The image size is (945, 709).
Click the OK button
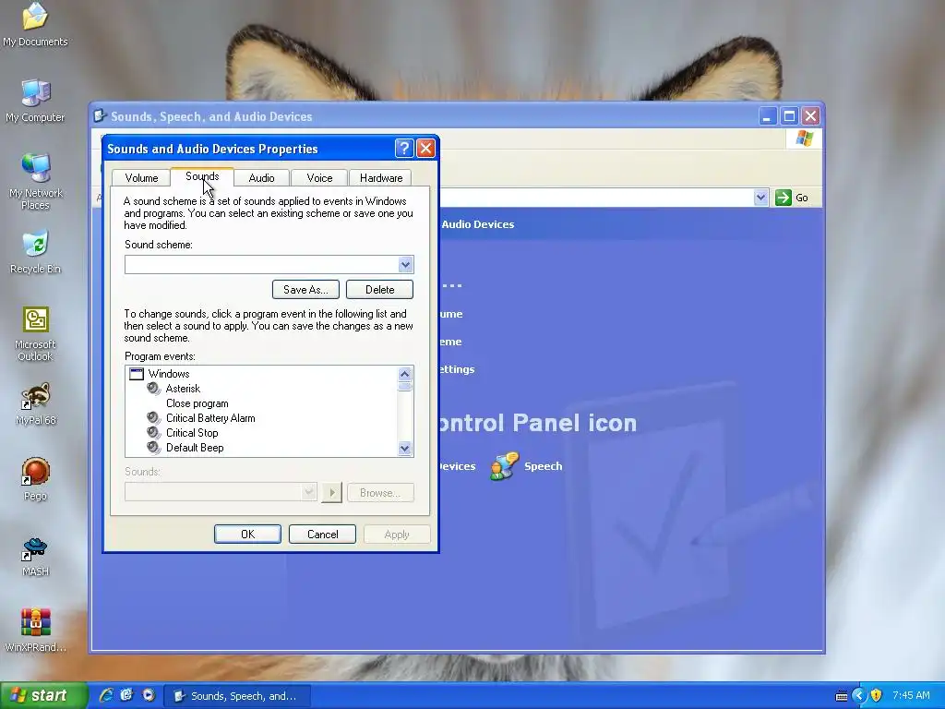[247, 535]
